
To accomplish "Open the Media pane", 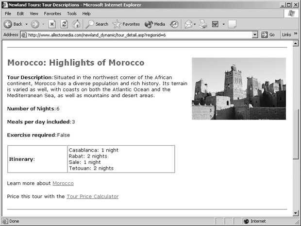I will [x=155, y=24].
